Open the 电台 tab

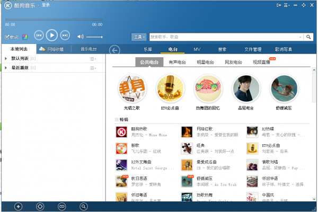173,49
